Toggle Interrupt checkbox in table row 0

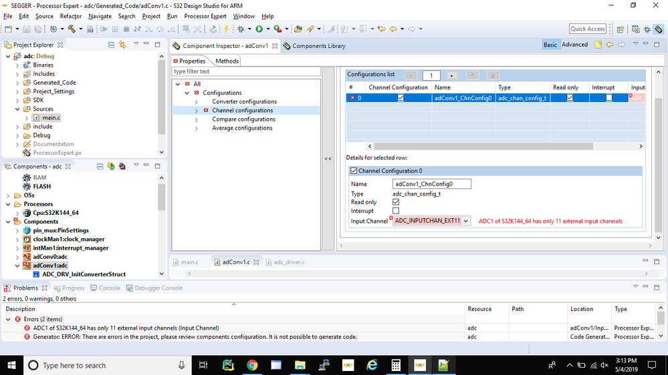tap(608, 98)
